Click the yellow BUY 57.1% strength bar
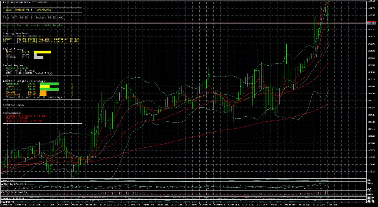This screenshot has height=207, width=378. (x=43, y=52)
